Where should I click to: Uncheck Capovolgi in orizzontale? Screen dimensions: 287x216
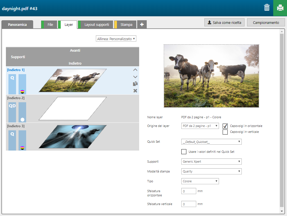tap(225, 126)
